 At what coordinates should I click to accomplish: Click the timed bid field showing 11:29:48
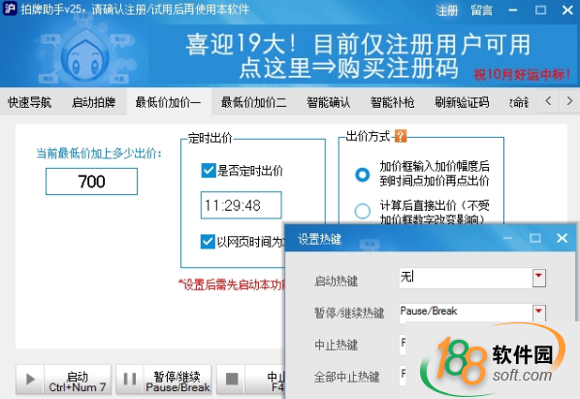[x=242, y=205]
